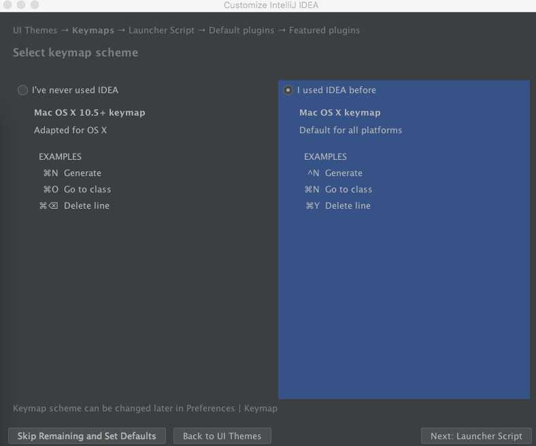Close the Customize IntelliJ IDEA window
This screenshot has width=536, height=446.
click(7, 5)
